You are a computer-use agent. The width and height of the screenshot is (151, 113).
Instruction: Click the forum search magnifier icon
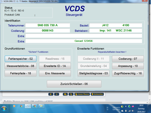(x=71, y=94)
